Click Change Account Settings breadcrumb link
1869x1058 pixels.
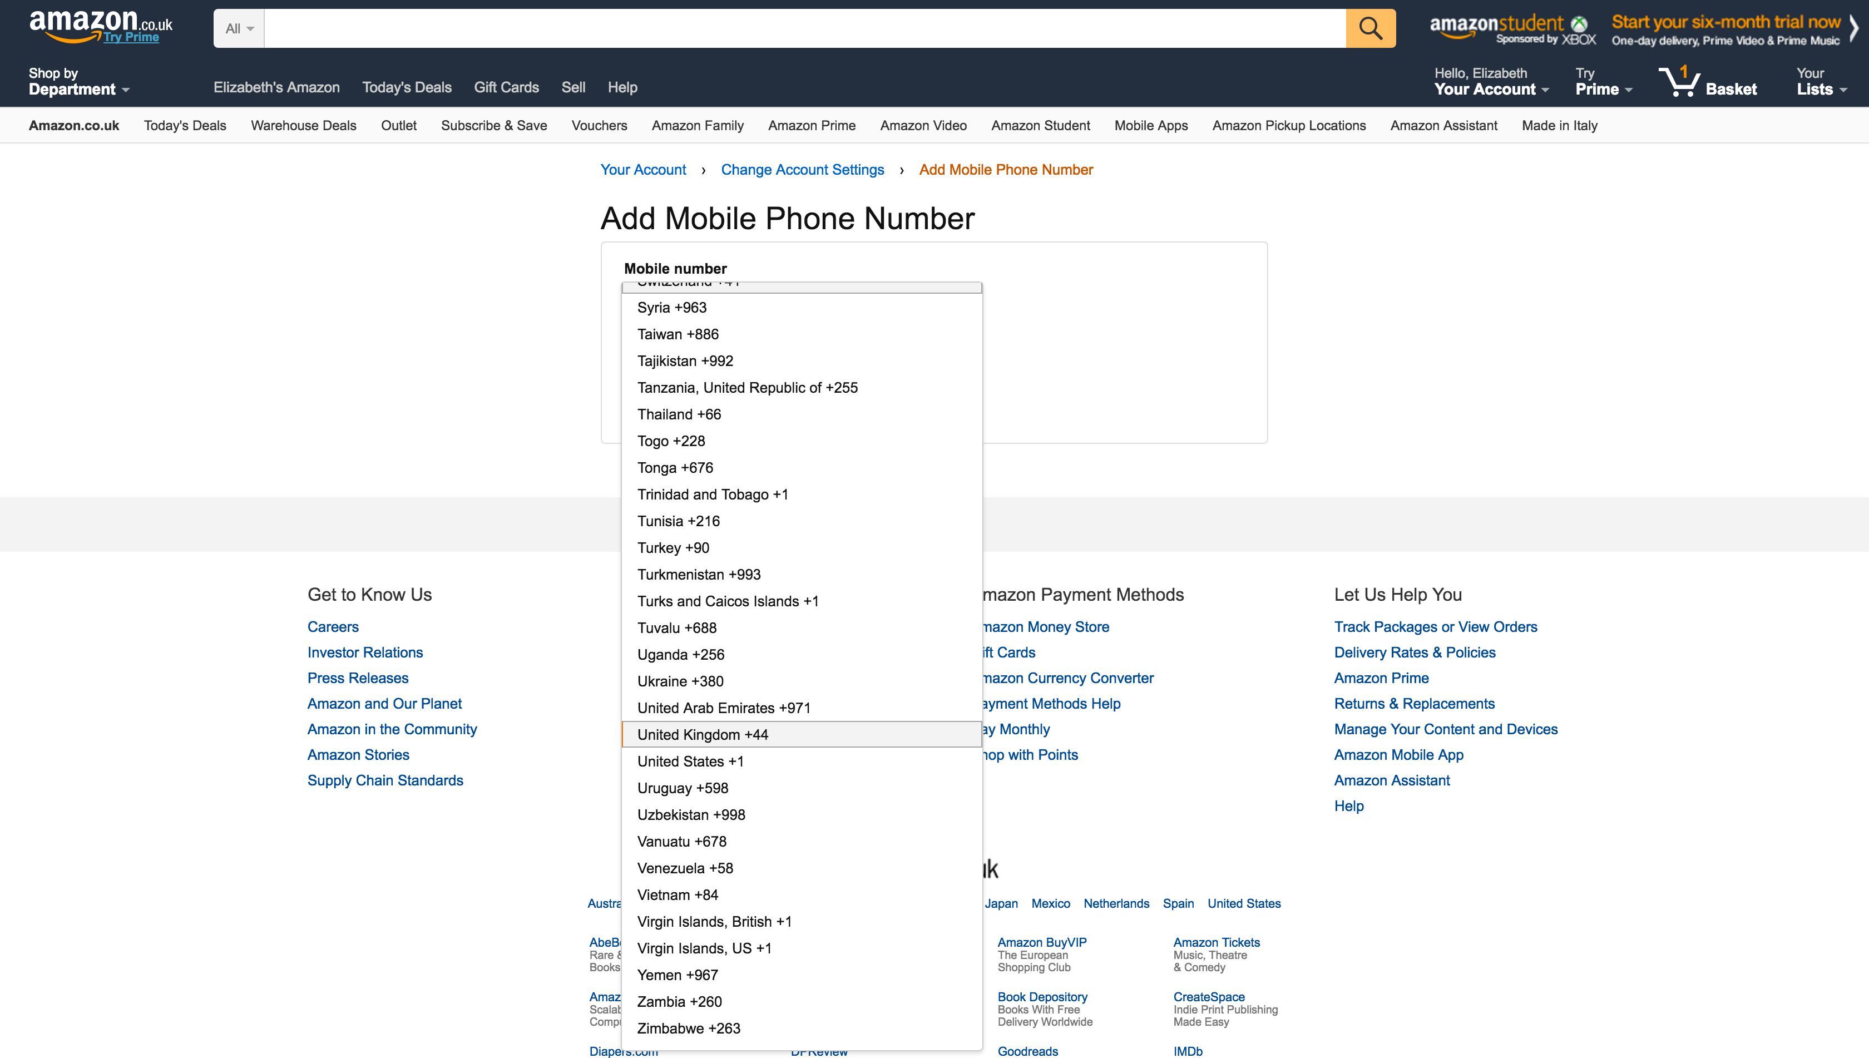click(802, 169)
